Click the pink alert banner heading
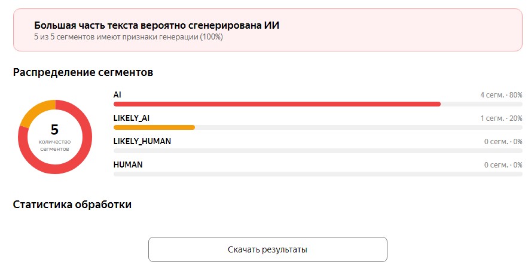Screen dimensions: 528x268 click(157, 25)
